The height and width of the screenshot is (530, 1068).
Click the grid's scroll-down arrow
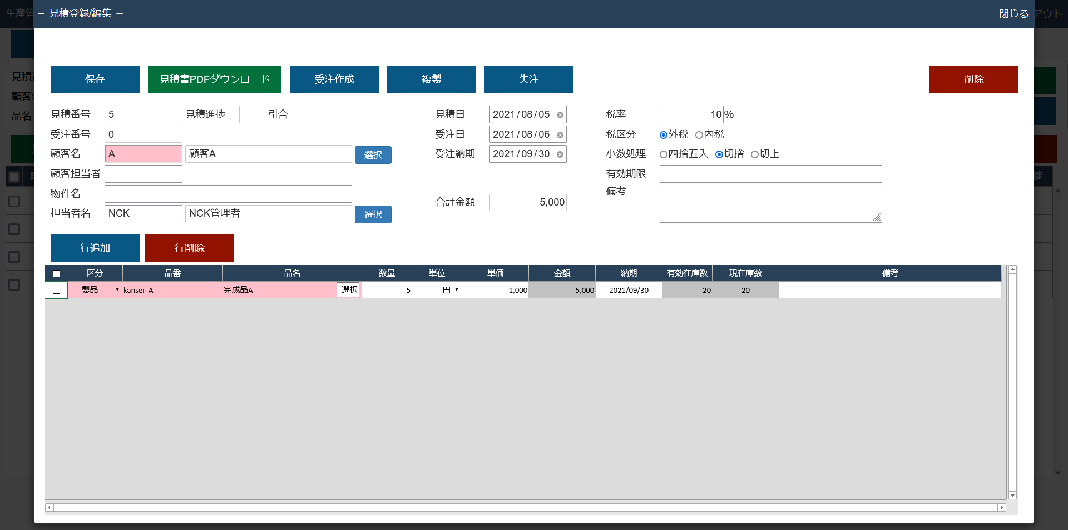pos(1012,495)
